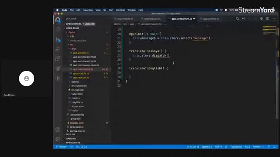Open app.actions.ts in file tree

80,53
